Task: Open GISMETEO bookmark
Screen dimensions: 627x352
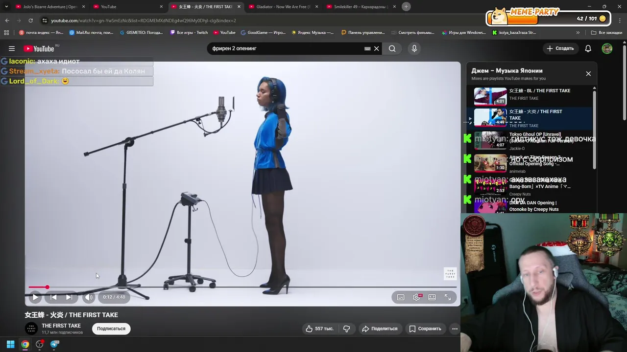Action: (142, 33)
